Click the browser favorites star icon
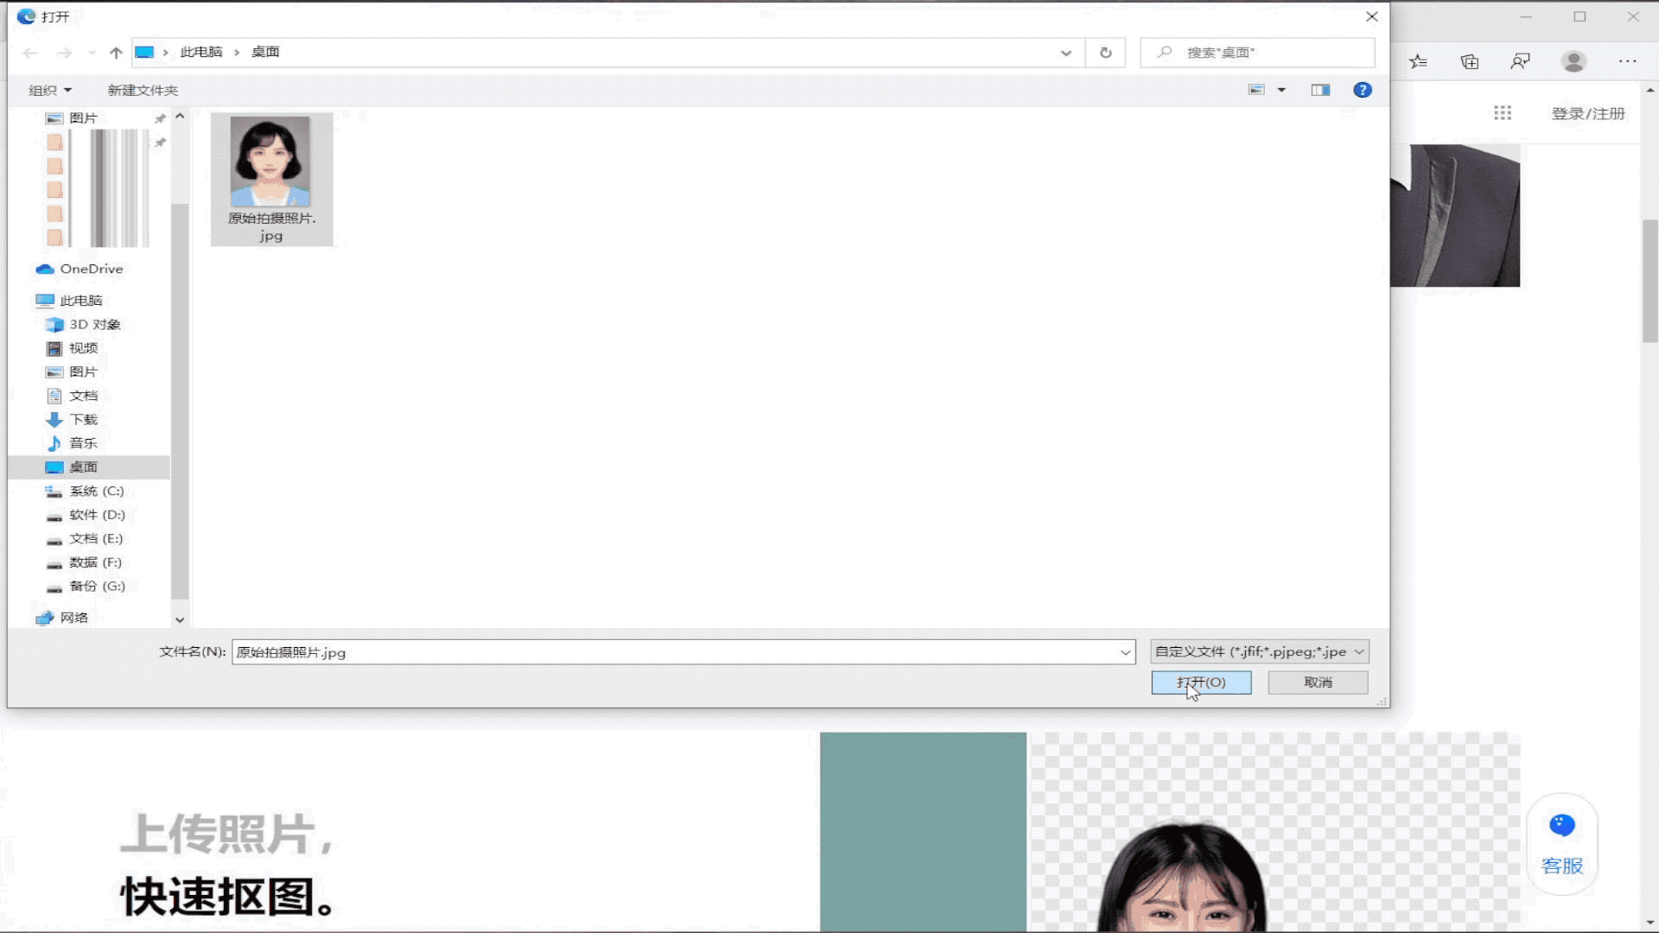Viewport: 1659px width, 933px height. tap(1418, 61)
